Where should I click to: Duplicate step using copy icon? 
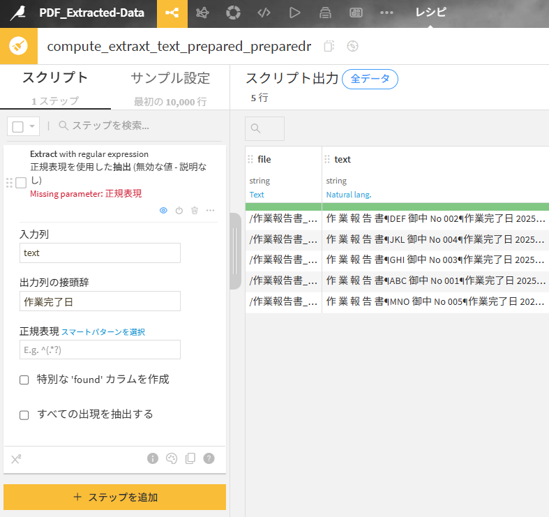[190, 458]
